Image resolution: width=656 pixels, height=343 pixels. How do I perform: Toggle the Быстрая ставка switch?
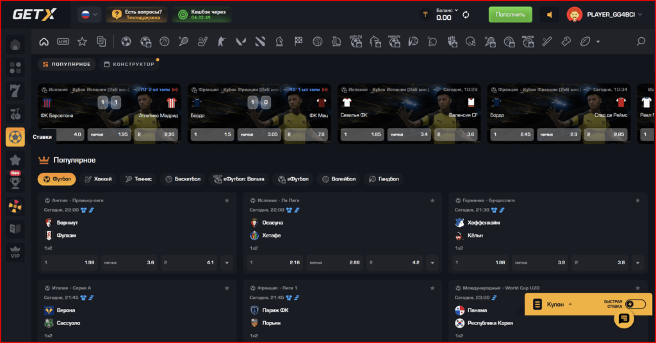(x=635, y=305)
